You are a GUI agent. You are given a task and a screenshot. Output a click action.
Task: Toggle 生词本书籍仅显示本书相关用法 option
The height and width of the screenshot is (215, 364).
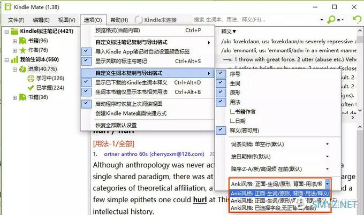(x=86, y=92)
